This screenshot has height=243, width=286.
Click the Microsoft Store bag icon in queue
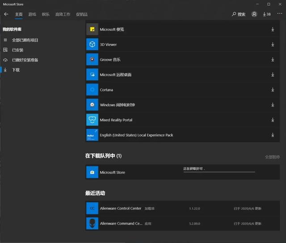92,172
